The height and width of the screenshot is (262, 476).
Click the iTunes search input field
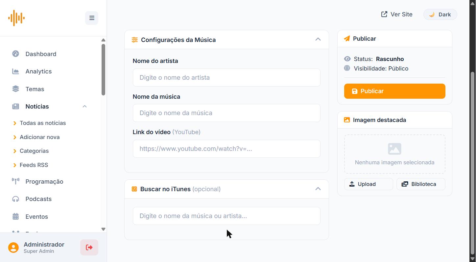pos(226,216)
